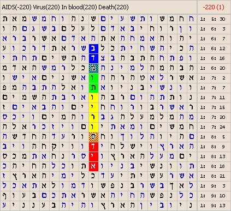Click the green highlighted letter in row 1: 7: 7

point(93,88)
